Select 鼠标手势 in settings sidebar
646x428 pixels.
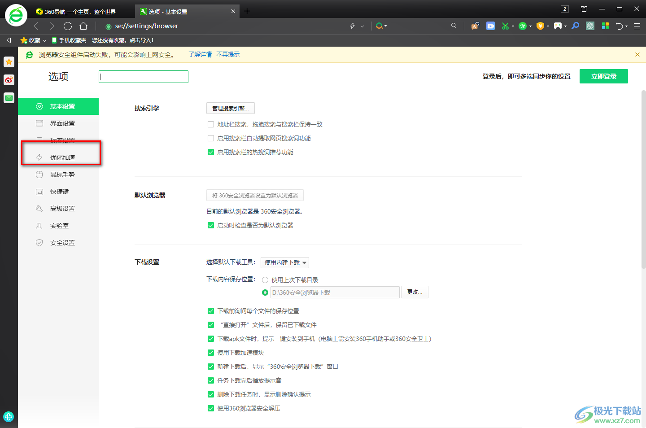58,175
